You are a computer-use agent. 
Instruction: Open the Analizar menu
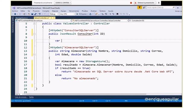click(x=94, y=11)
